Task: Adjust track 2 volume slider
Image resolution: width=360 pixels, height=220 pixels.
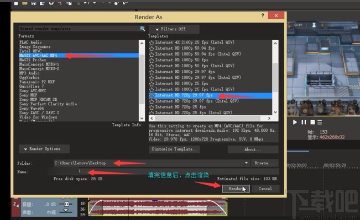Action: click(x=66, y=204)
